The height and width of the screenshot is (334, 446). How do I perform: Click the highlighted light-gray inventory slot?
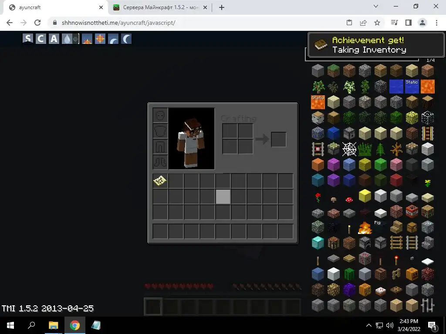click(223, 197)
